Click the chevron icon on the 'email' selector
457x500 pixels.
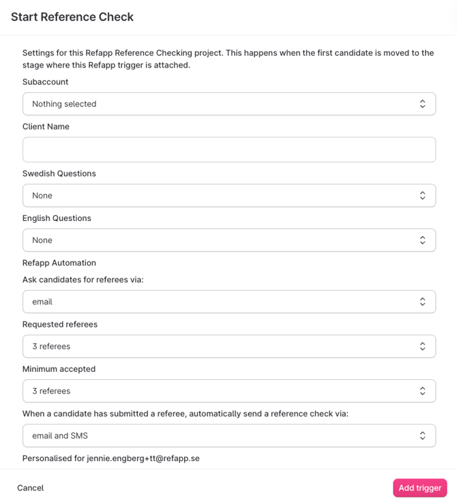click(422, 302)
